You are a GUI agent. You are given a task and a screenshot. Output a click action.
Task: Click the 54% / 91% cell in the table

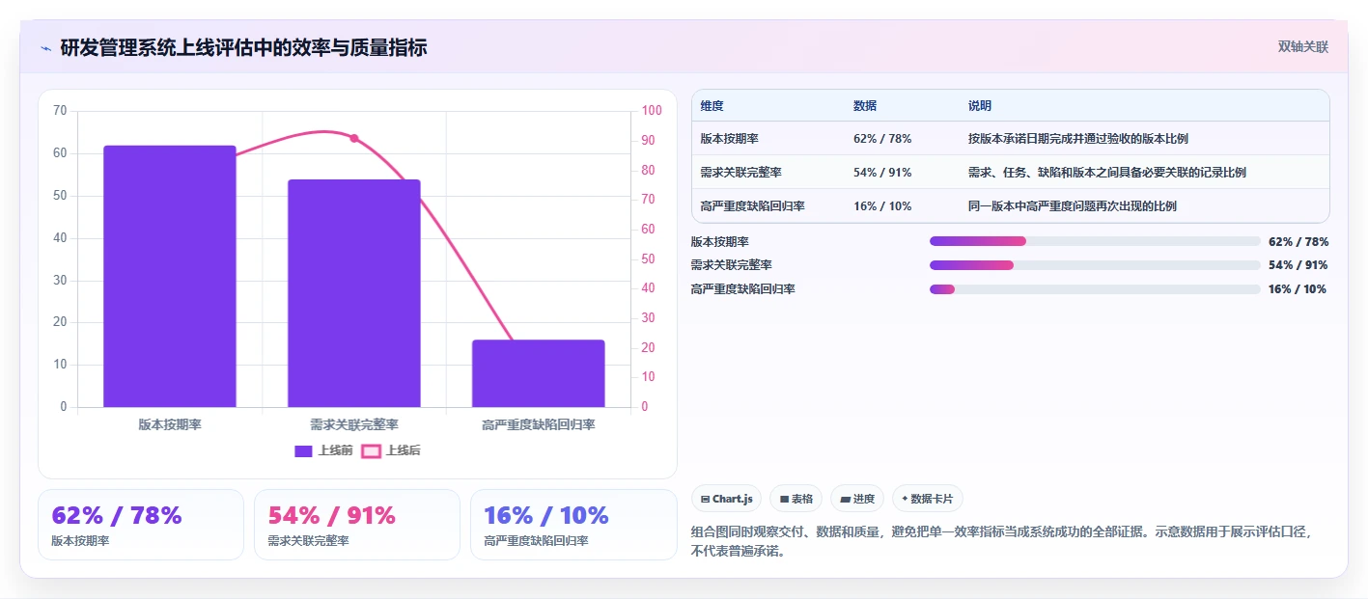pos(882,173)
